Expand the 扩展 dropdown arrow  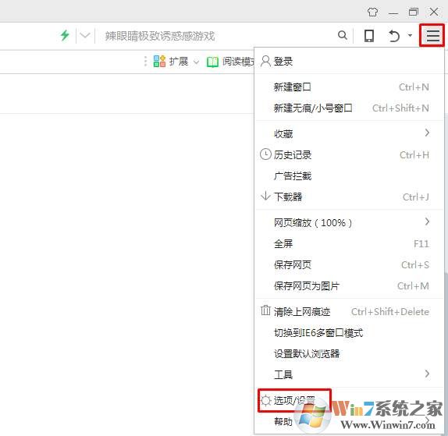pyautogui.click(x=196, y=62)
